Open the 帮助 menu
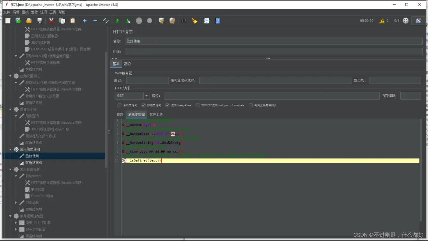 [x=62, y=12]
